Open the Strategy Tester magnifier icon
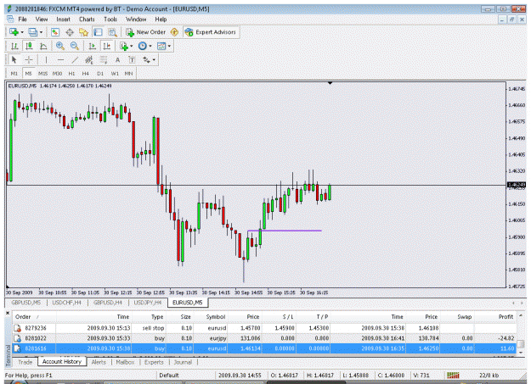The height and width of the screenshot is (384, 531). 112,32
